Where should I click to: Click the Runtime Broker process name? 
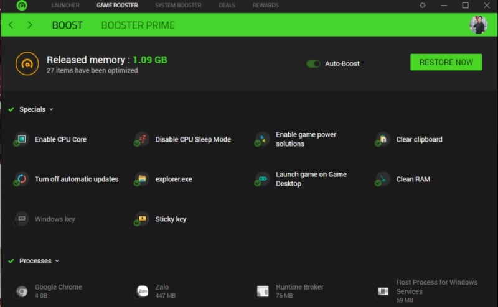point(299,287)
